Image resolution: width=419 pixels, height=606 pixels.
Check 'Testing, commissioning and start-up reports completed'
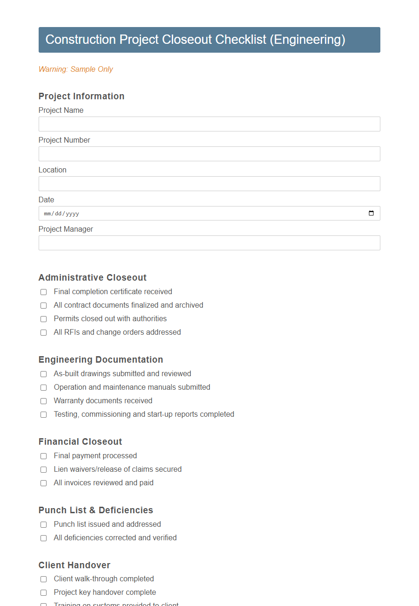point(43,414)
